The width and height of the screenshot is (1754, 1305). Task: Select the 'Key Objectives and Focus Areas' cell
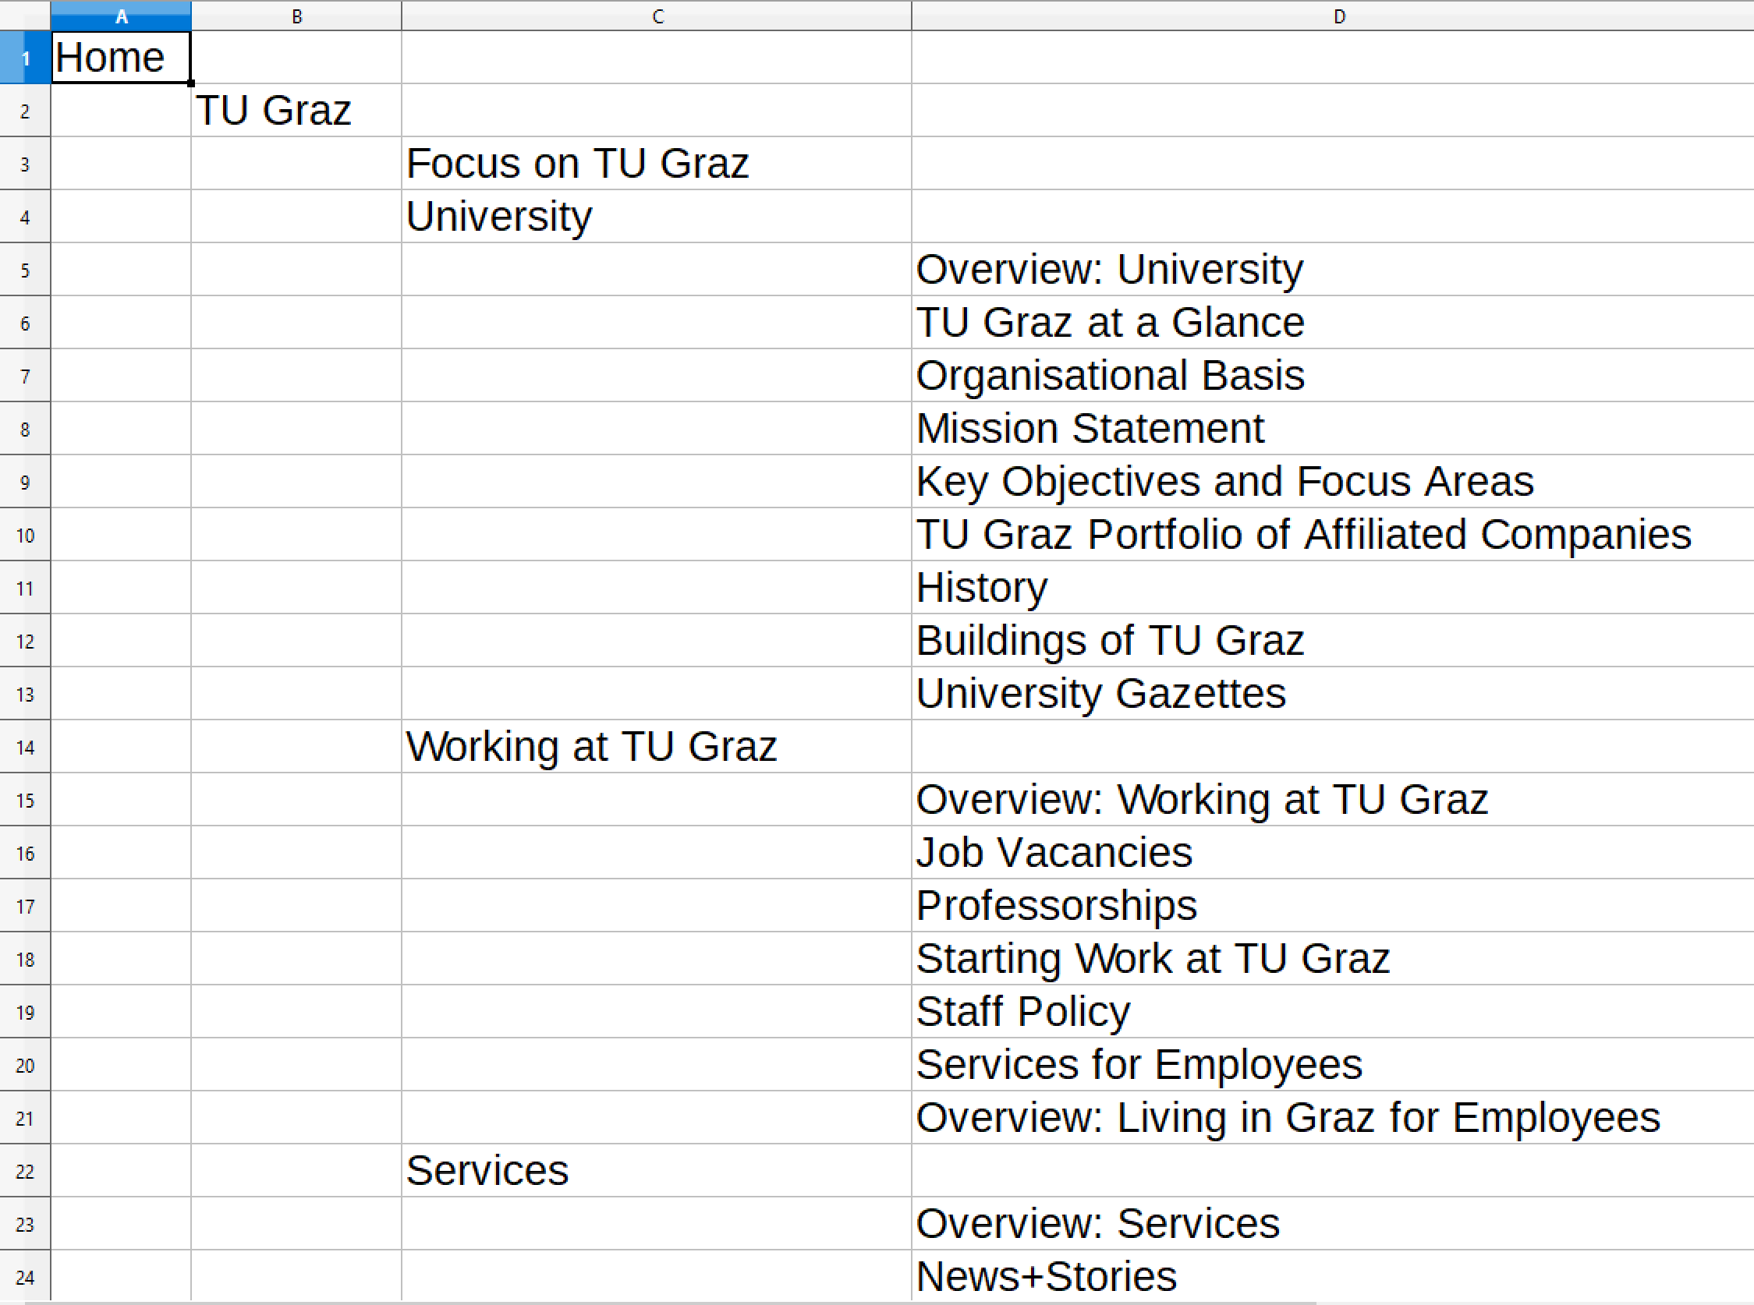point(1332,482)
